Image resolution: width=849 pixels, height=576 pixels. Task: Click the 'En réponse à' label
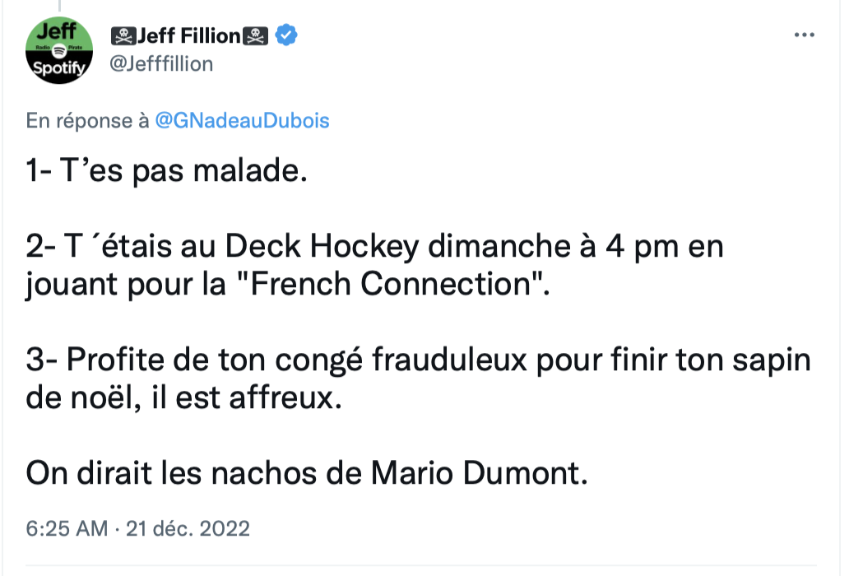[x=87, y=120]
